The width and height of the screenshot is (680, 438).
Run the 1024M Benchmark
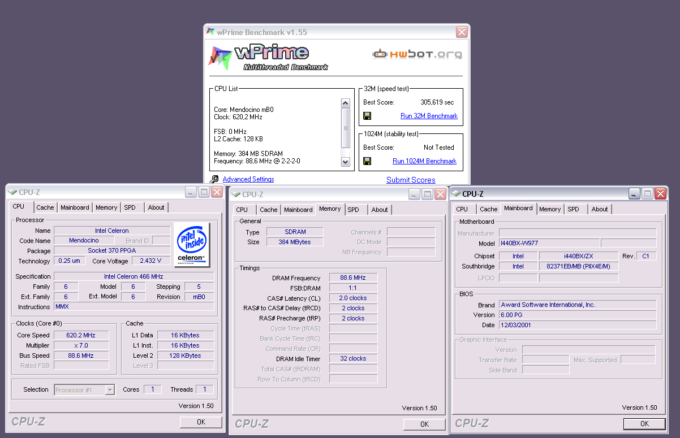coord(424,161)
